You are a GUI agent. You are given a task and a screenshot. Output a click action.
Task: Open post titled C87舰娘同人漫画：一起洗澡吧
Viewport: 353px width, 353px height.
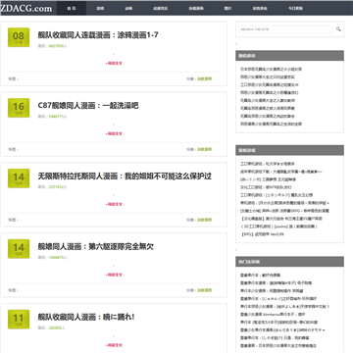point(88,106)
